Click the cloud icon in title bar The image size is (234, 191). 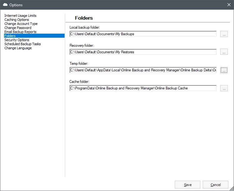click(x=5, y=5)
